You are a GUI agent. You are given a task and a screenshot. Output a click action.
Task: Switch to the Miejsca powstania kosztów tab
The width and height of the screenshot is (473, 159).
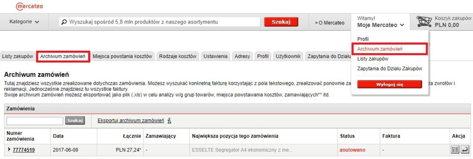point(122,57)
